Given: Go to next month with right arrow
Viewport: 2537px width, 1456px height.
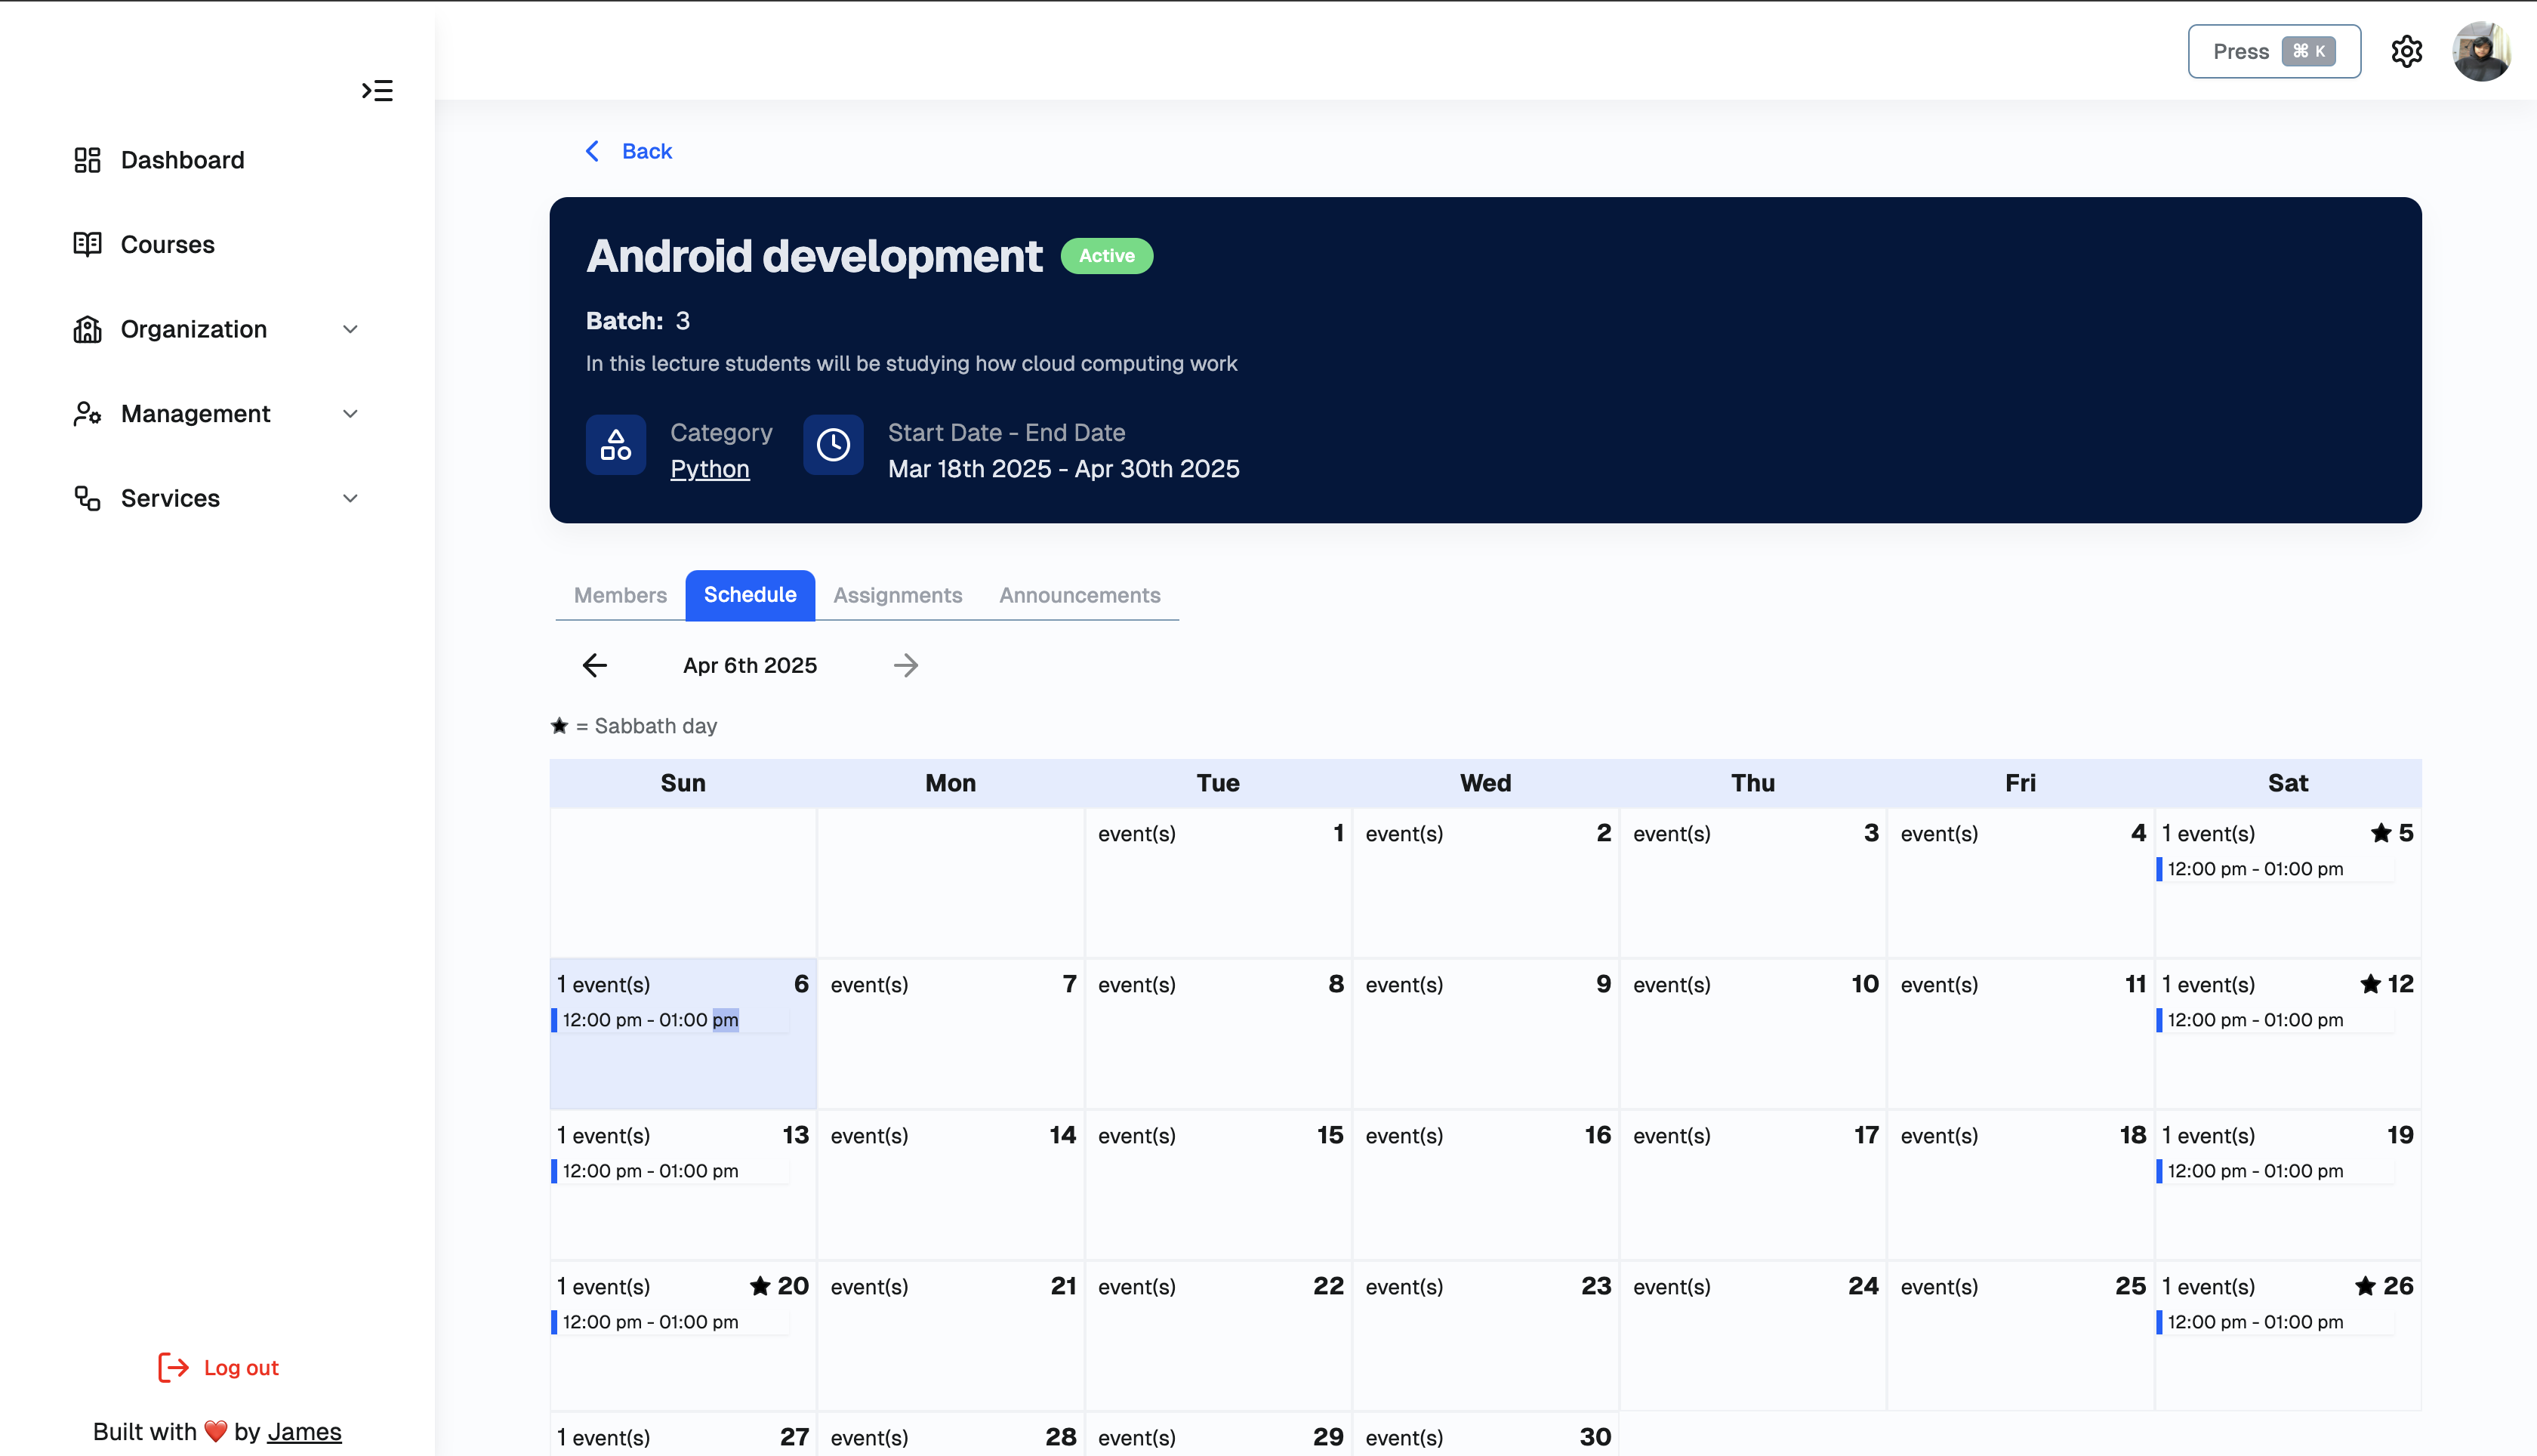Looking at the screenshot, I should point(905,665).
